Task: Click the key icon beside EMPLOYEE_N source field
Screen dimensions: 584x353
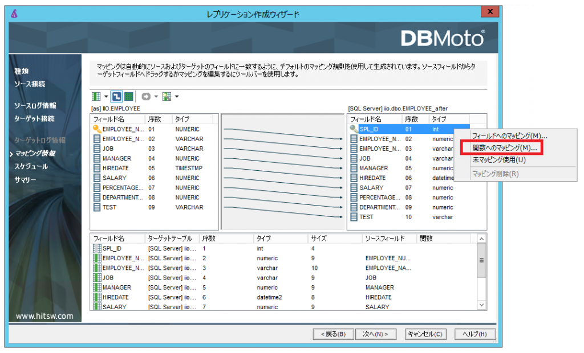Action: 98,129
